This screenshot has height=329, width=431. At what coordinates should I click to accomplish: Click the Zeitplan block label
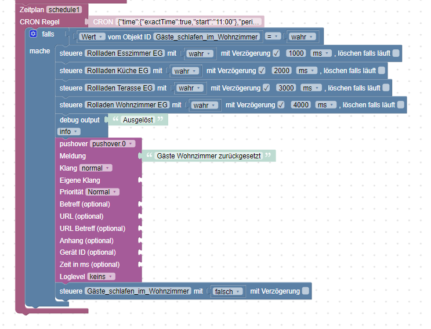tap(31, 10)
